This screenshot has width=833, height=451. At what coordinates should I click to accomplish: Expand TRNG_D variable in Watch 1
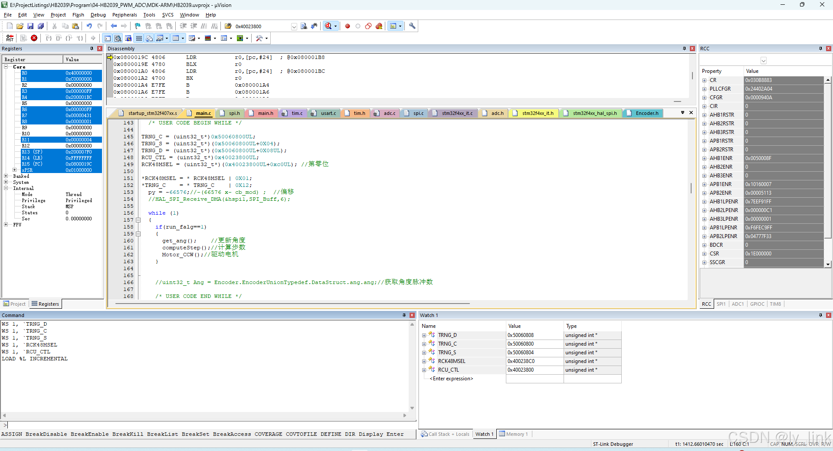click(x=424, y=335)
